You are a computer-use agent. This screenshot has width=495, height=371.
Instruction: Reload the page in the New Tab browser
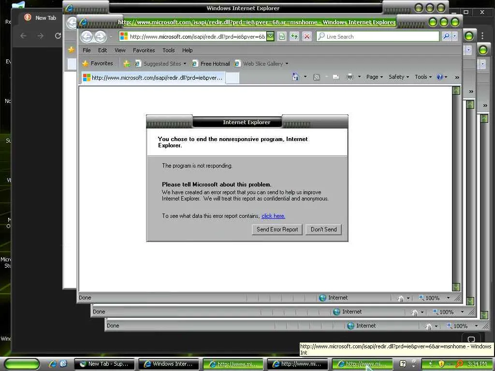(x=58, y=36)
